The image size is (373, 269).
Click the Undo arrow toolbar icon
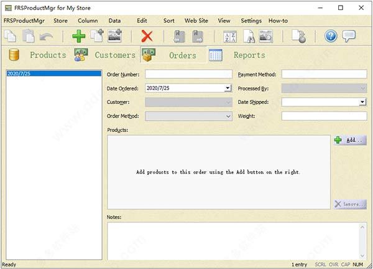pos(47,36)
